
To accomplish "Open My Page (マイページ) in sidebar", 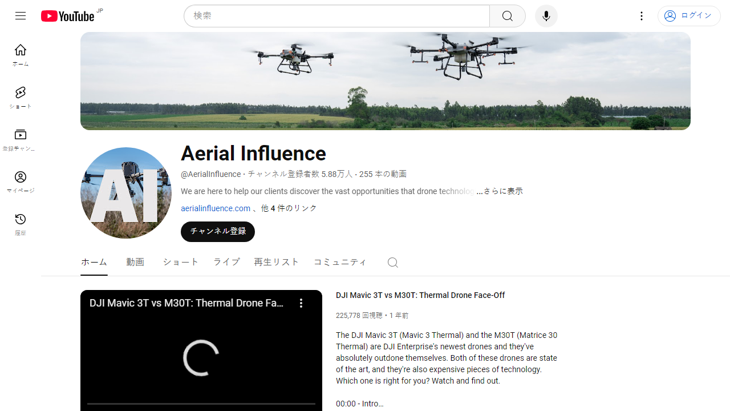I will click(x=21, y=182).
